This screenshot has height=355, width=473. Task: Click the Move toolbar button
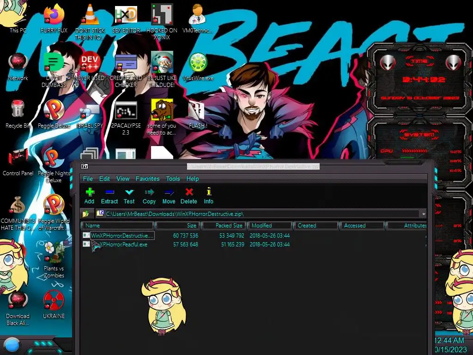(169, 196)
